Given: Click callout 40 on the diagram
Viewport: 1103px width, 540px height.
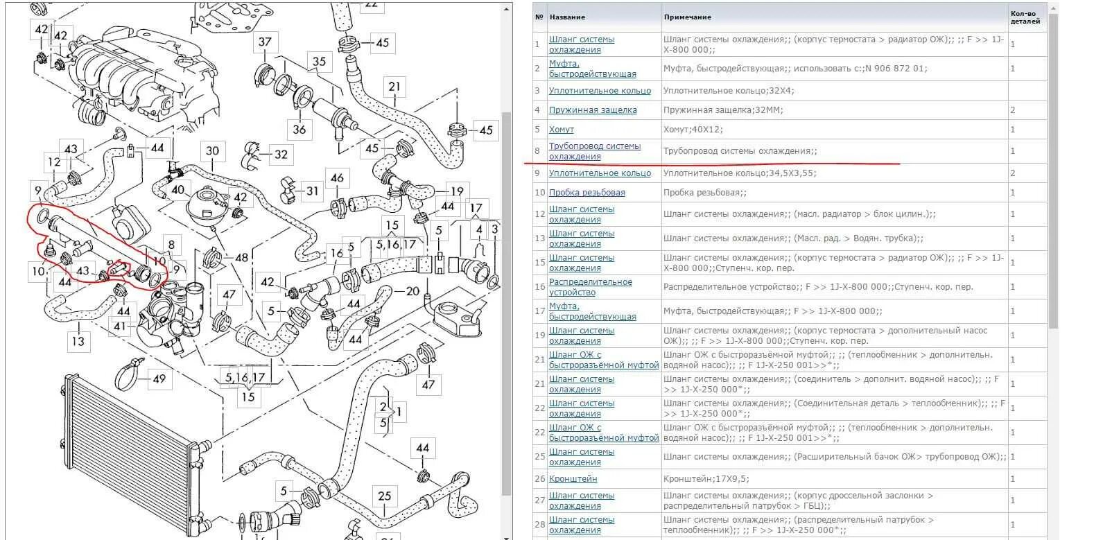Looking at the screenshot, I should [178, 190].
